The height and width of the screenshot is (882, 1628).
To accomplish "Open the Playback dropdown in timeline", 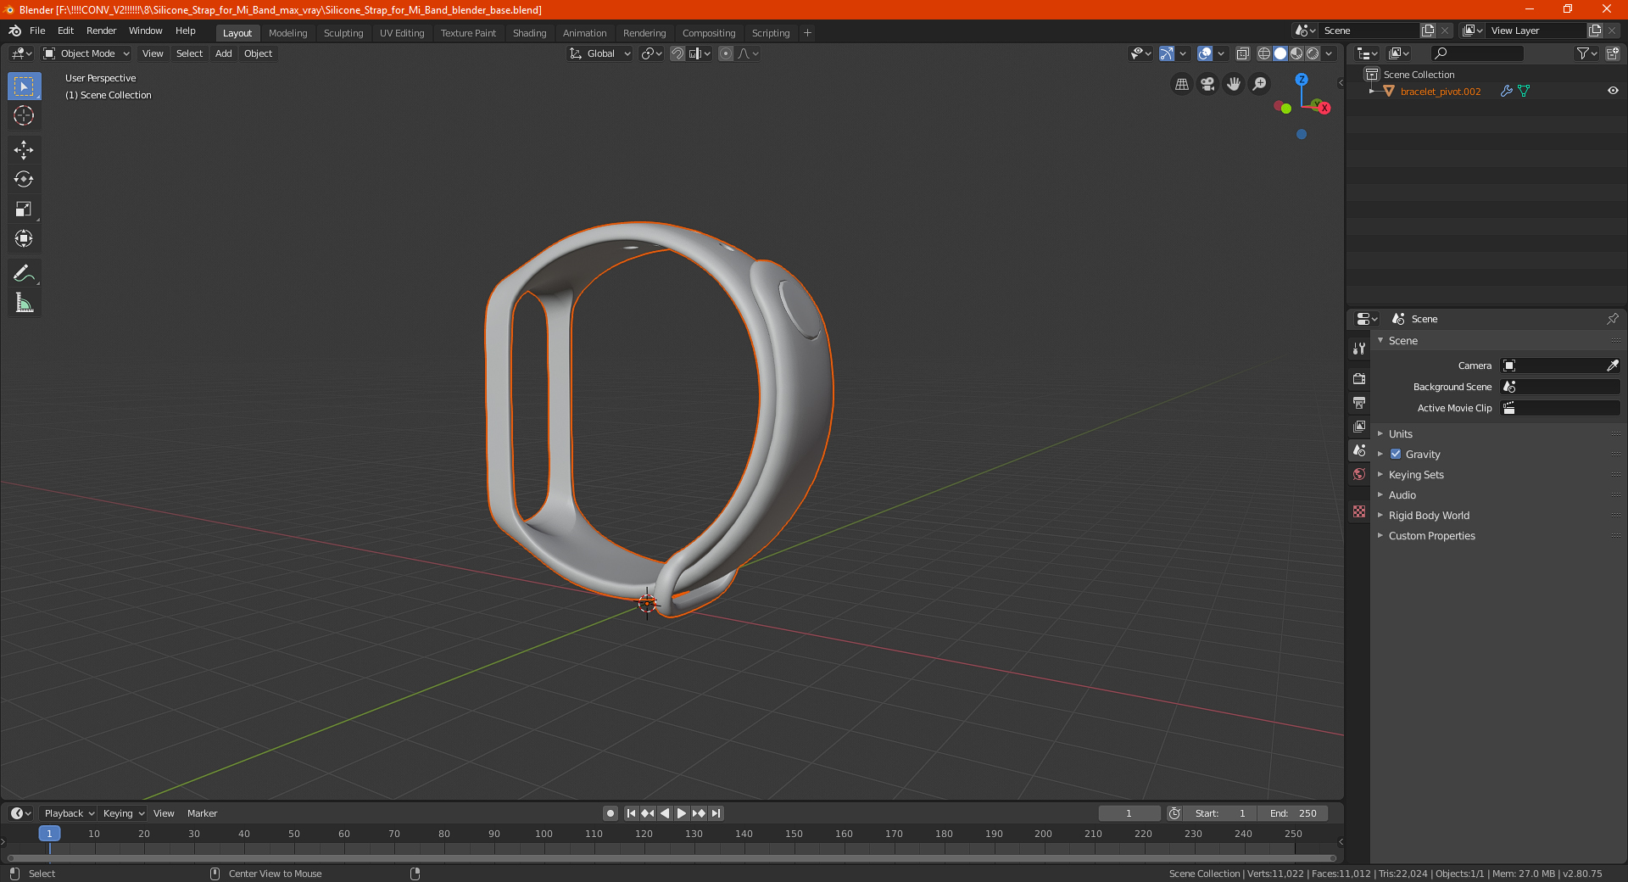I will coord(69,813).
